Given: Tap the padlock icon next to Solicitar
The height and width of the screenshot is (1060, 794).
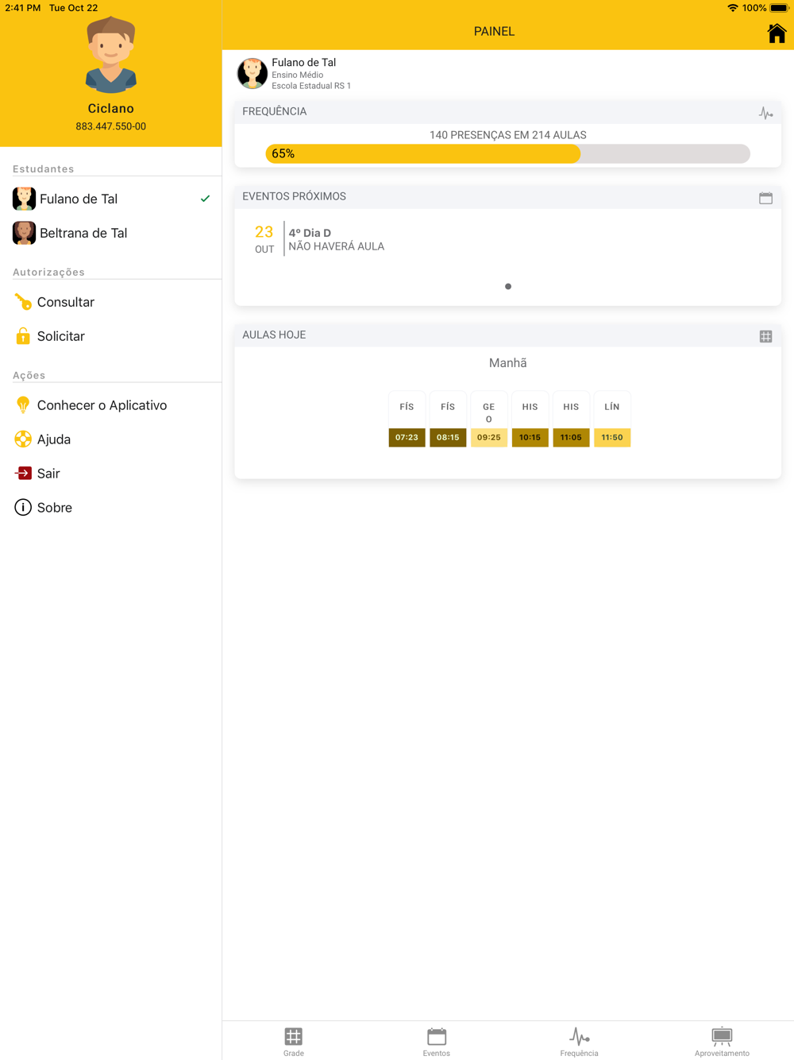Looking at the screenshot, I should coord(23,336).
